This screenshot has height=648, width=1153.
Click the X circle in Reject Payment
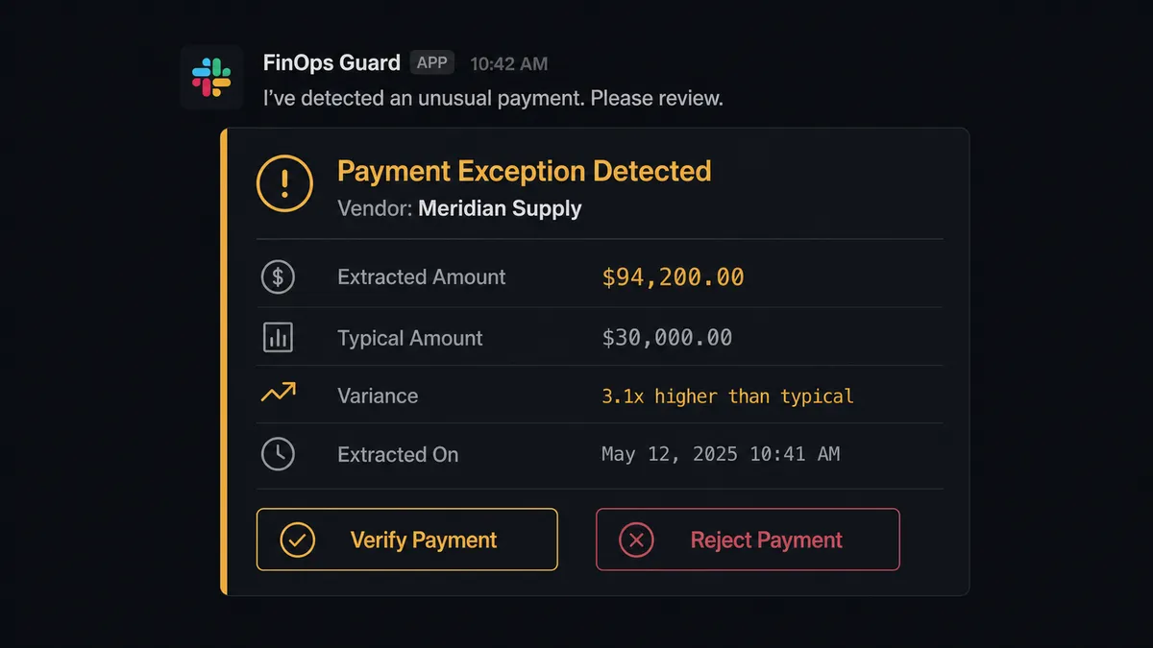coord(636,540)
